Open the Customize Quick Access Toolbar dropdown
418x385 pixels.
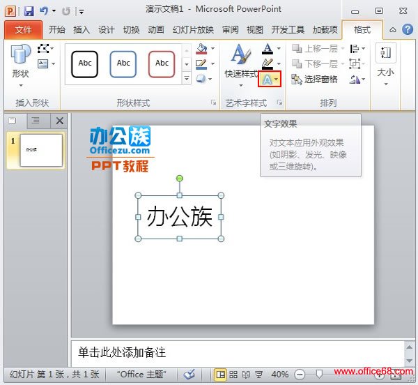click(81, 11)
